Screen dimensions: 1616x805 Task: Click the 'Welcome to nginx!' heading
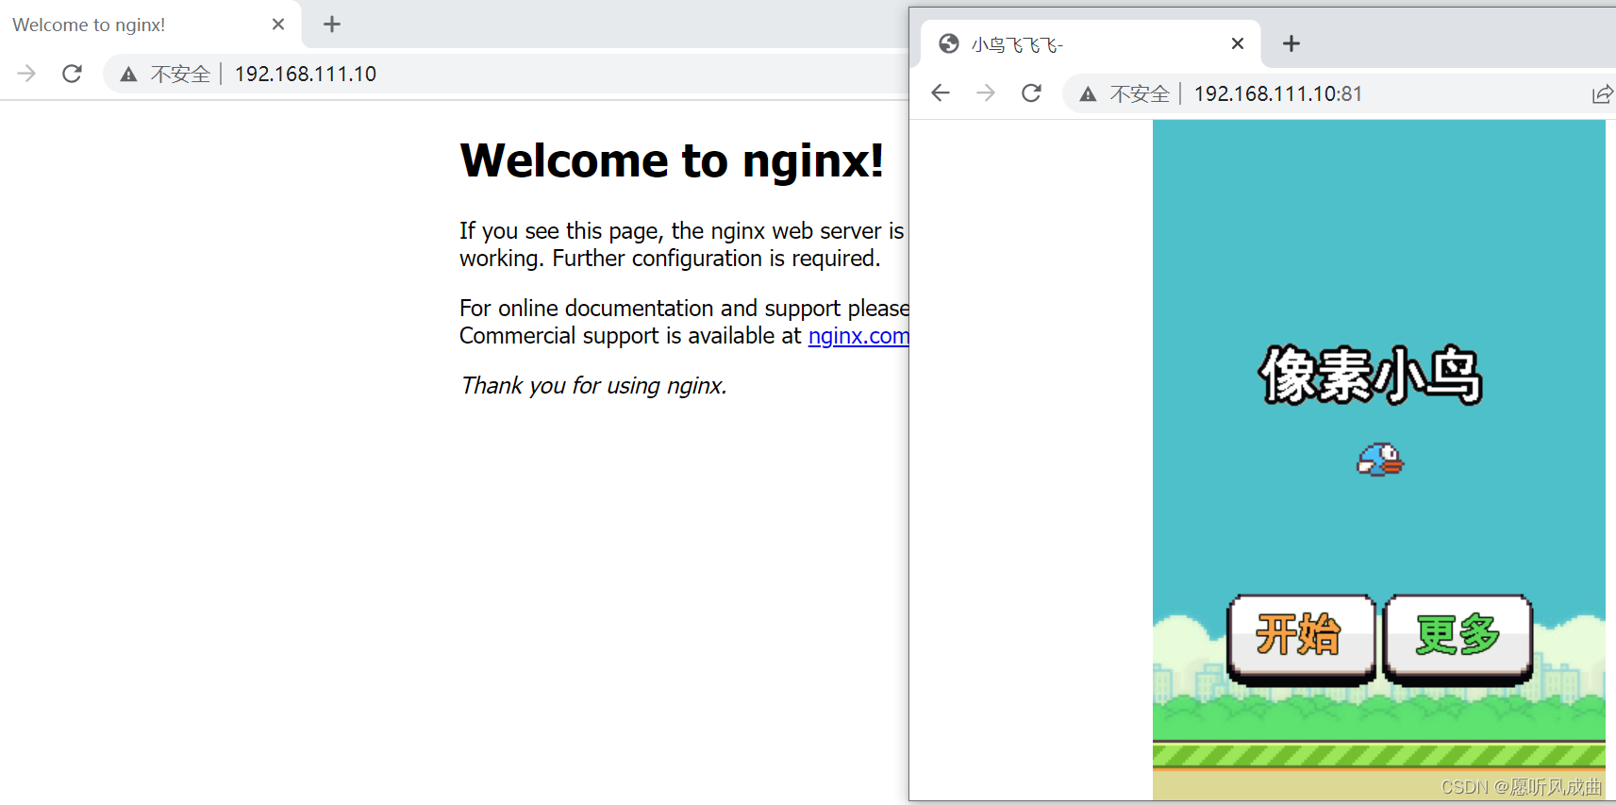click(x=672, y=159)
